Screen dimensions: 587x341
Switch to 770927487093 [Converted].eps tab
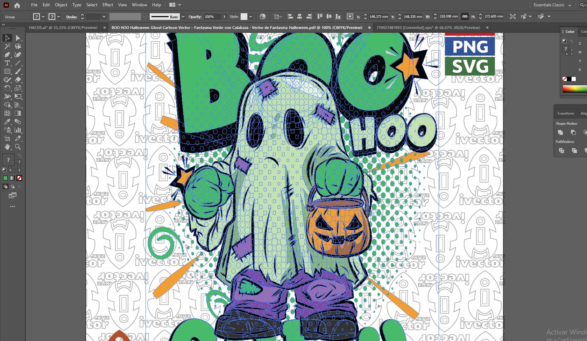pyautogui.click(x=428, y=28)
